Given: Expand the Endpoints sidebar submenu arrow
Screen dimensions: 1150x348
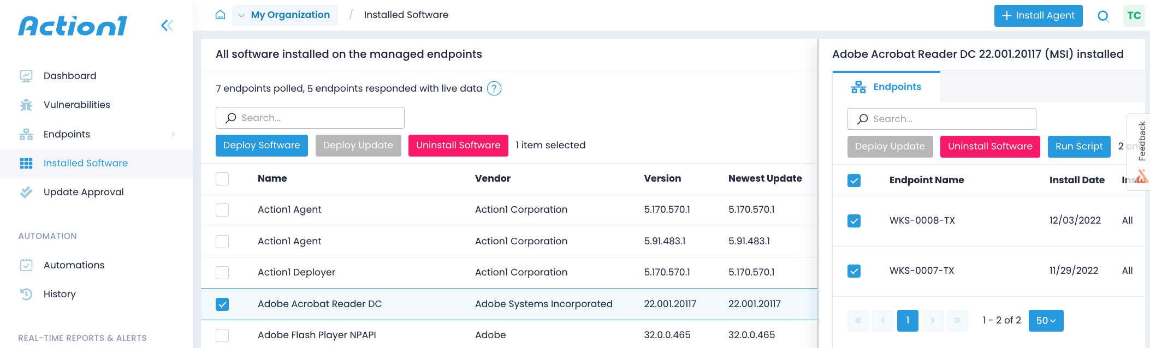Looking at the screenshot, I should tap(173, 134).
